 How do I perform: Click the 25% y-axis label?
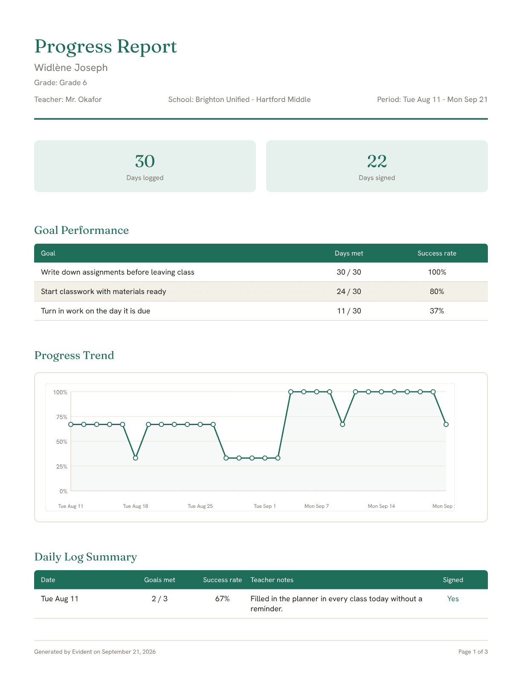(x=62, y=466)
